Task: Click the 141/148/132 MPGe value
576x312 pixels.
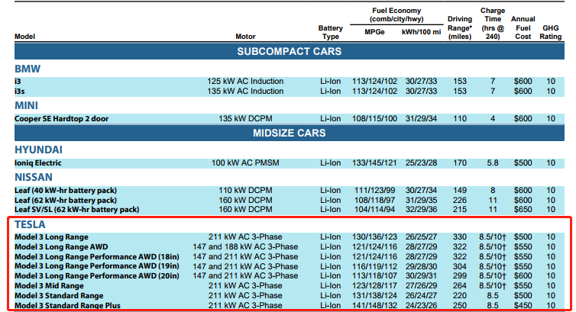Action: click(x=374, y=305)
